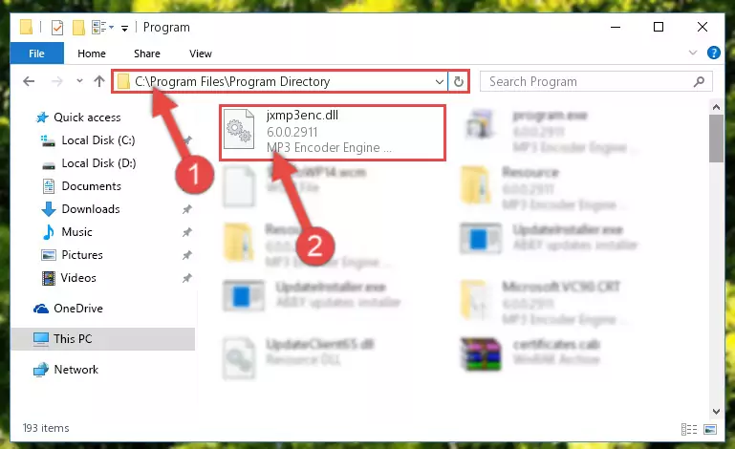
Task: Click the Music note icon in sidebar
Action: pos(49,232)
